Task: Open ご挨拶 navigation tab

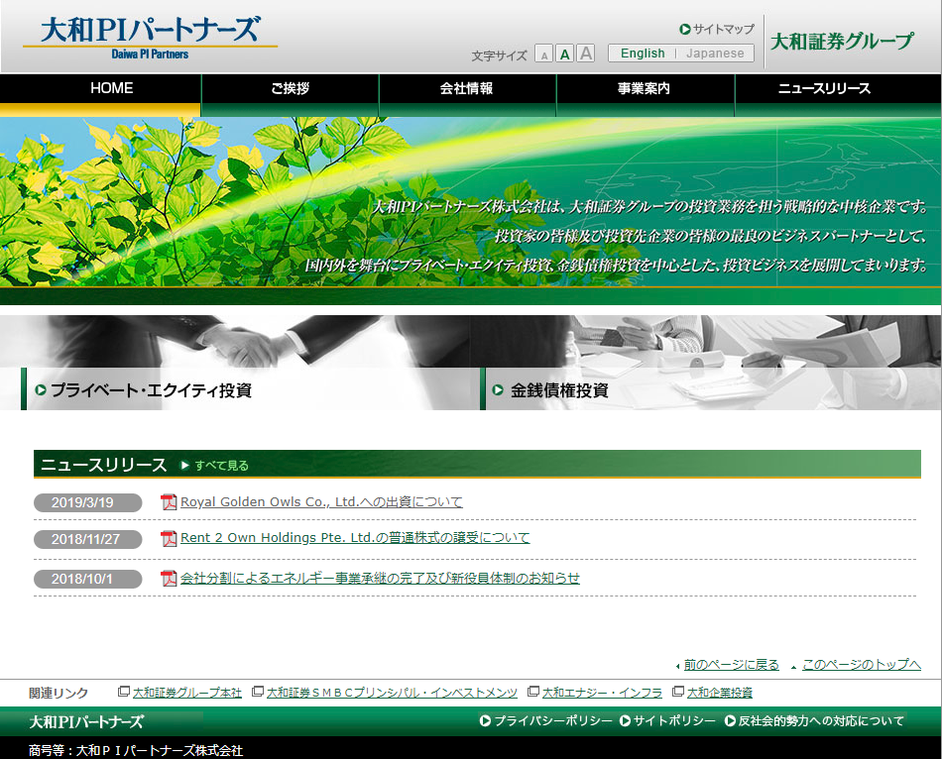Action: tap(291, 95)
